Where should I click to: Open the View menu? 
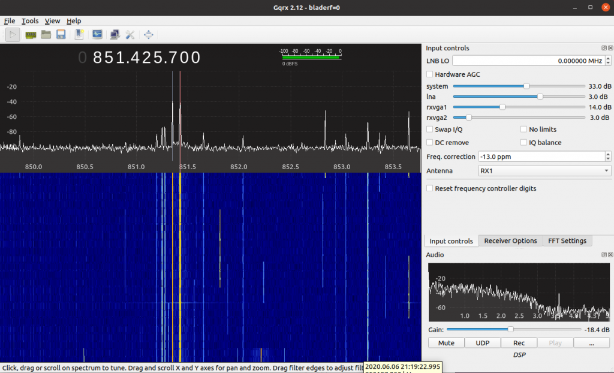point(53,21)
